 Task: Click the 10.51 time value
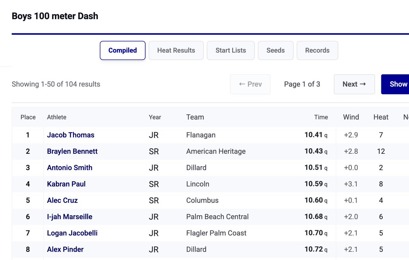pos(314,168)
